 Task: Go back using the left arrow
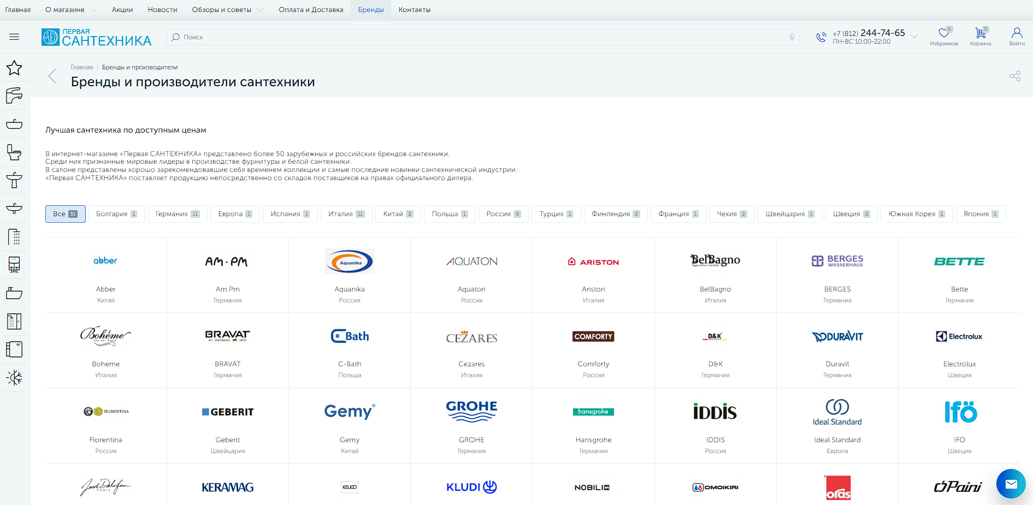tap(52, 76)
